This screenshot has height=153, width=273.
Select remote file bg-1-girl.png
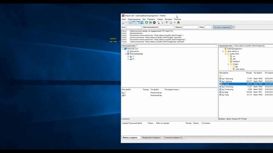(x=227, y=81)
